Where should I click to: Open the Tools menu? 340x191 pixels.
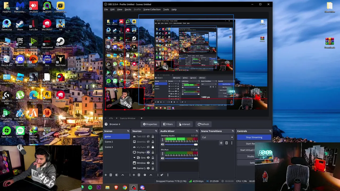[x=166, y=9]
